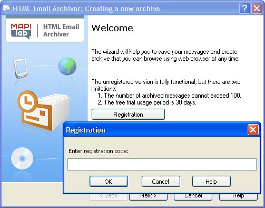The height and width of the screenshot is (208, 265).
Task: Click the 'HTML Email Archiver' product name text
Action: (x=61, y=31)
